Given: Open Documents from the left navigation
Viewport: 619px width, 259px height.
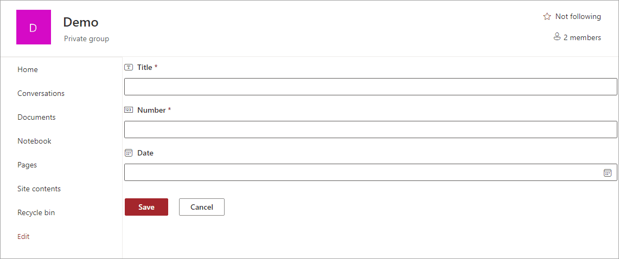Looking at the screenshot, I should tap(36, 117).
